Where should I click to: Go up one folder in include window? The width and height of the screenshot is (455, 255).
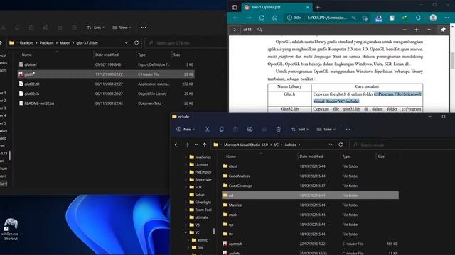tap(205, 144)
